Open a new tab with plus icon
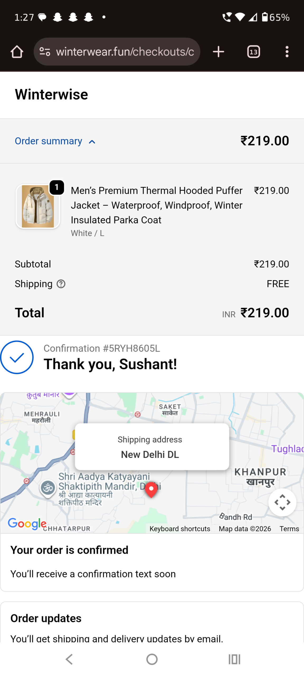 218,51
